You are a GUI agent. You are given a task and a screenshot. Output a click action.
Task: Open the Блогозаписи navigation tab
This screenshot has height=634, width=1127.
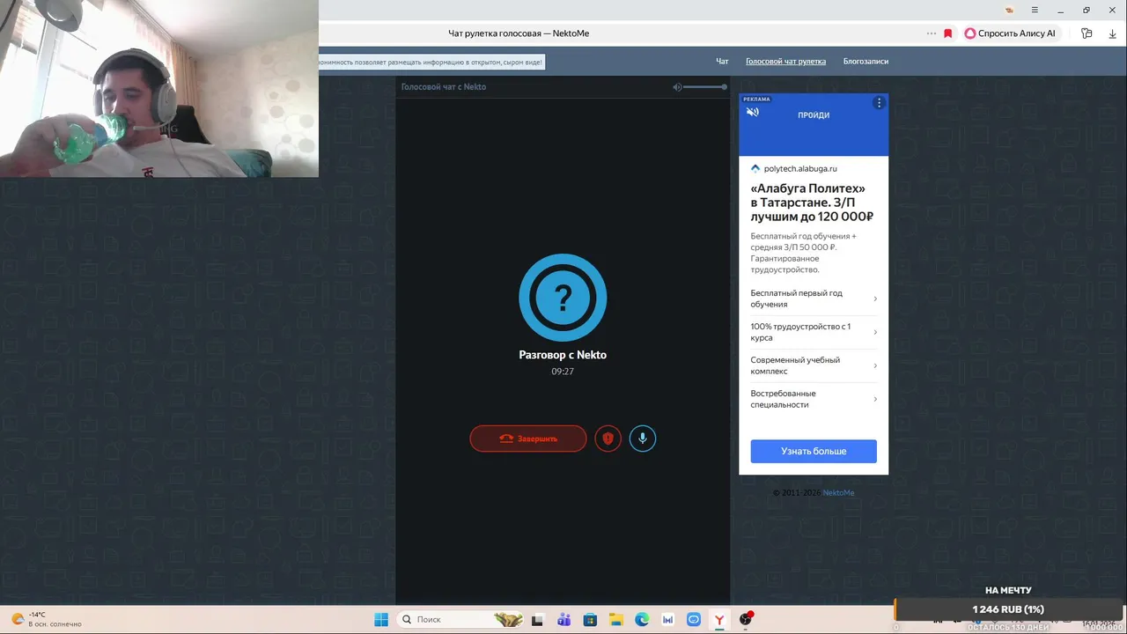866,62
